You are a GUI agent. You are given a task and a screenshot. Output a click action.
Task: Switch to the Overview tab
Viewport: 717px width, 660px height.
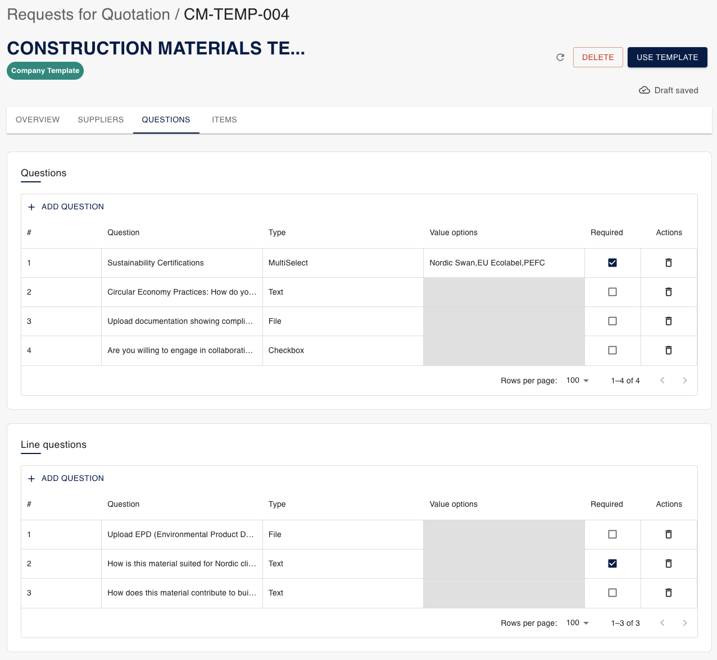38,120
